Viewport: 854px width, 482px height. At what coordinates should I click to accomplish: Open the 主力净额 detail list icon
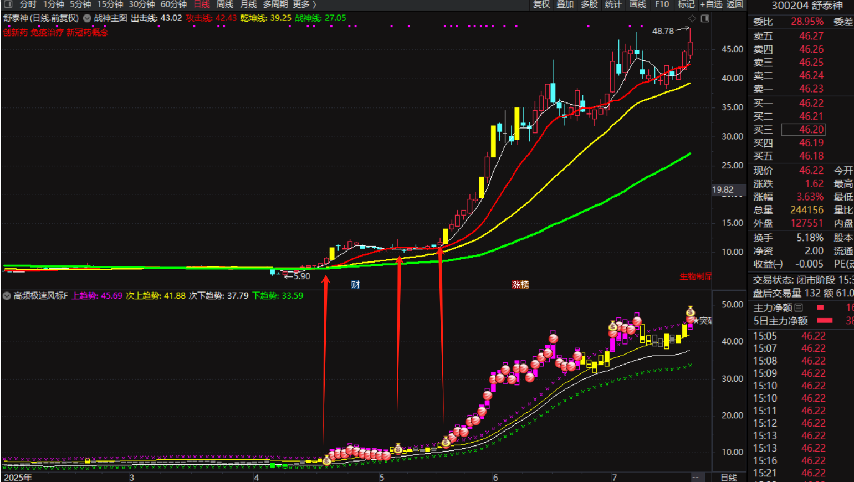799,307
